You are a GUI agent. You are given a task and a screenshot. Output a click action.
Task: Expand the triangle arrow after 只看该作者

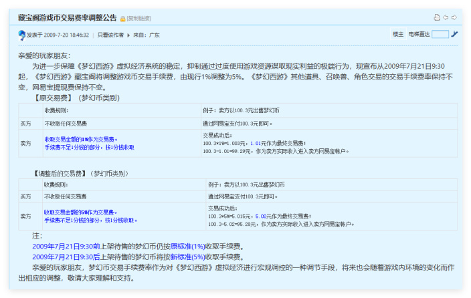point(128,35)
